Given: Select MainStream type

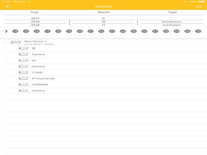Looking at the screenshot, I should (172, 22).
